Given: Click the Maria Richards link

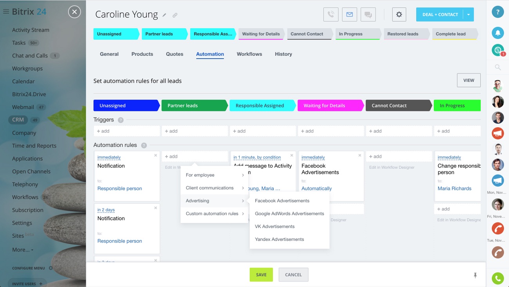Looking at the screenshot, I should click(454, 188).
